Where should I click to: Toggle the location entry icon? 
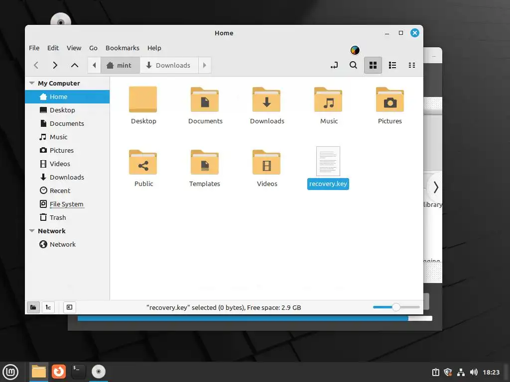(334, 65)
